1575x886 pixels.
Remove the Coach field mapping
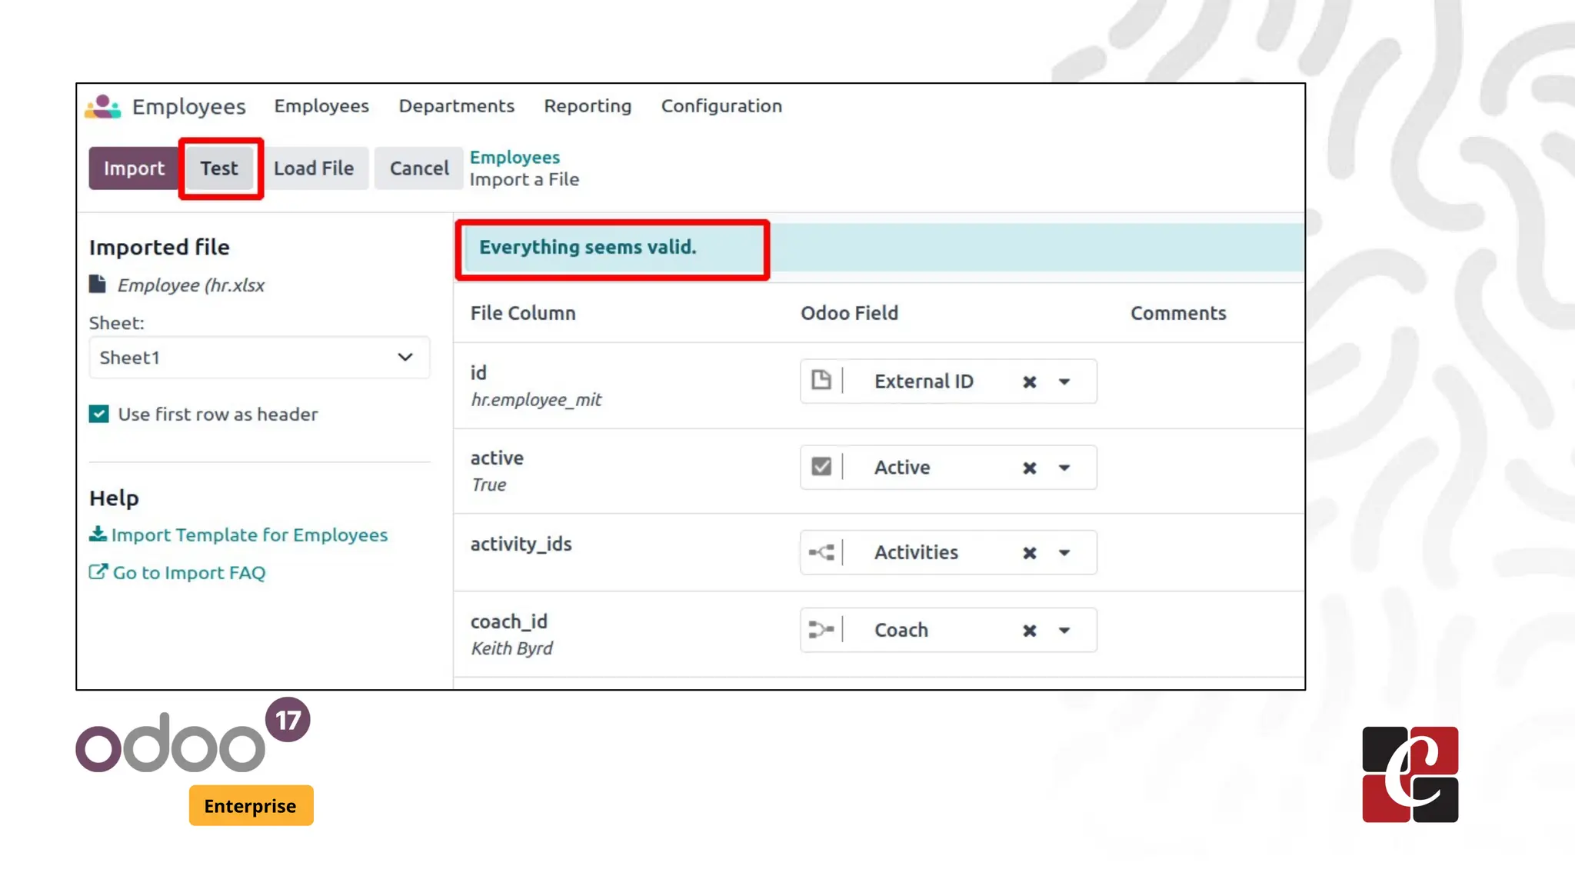point(1030,631)
